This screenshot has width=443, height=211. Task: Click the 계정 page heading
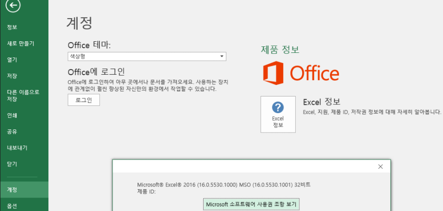pos(79,23)
